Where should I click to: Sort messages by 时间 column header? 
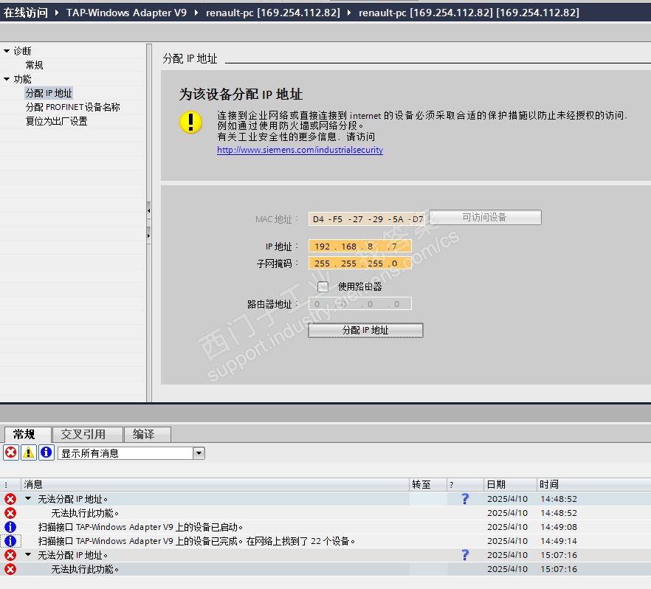(x=593, y=484)
